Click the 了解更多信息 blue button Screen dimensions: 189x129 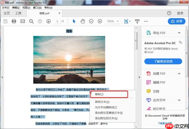163,62
